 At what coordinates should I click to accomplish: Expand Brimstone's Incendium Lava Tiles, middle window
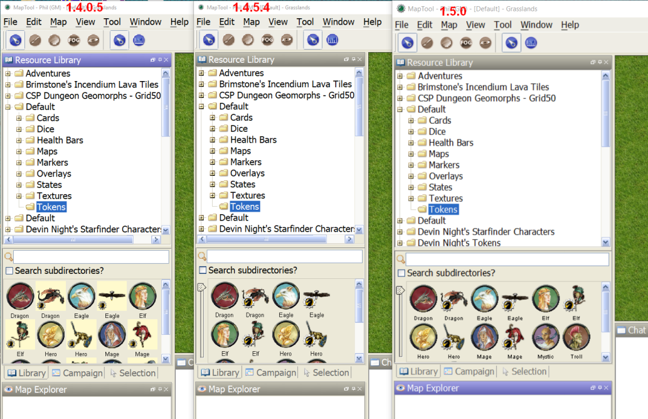click(201, 84)
